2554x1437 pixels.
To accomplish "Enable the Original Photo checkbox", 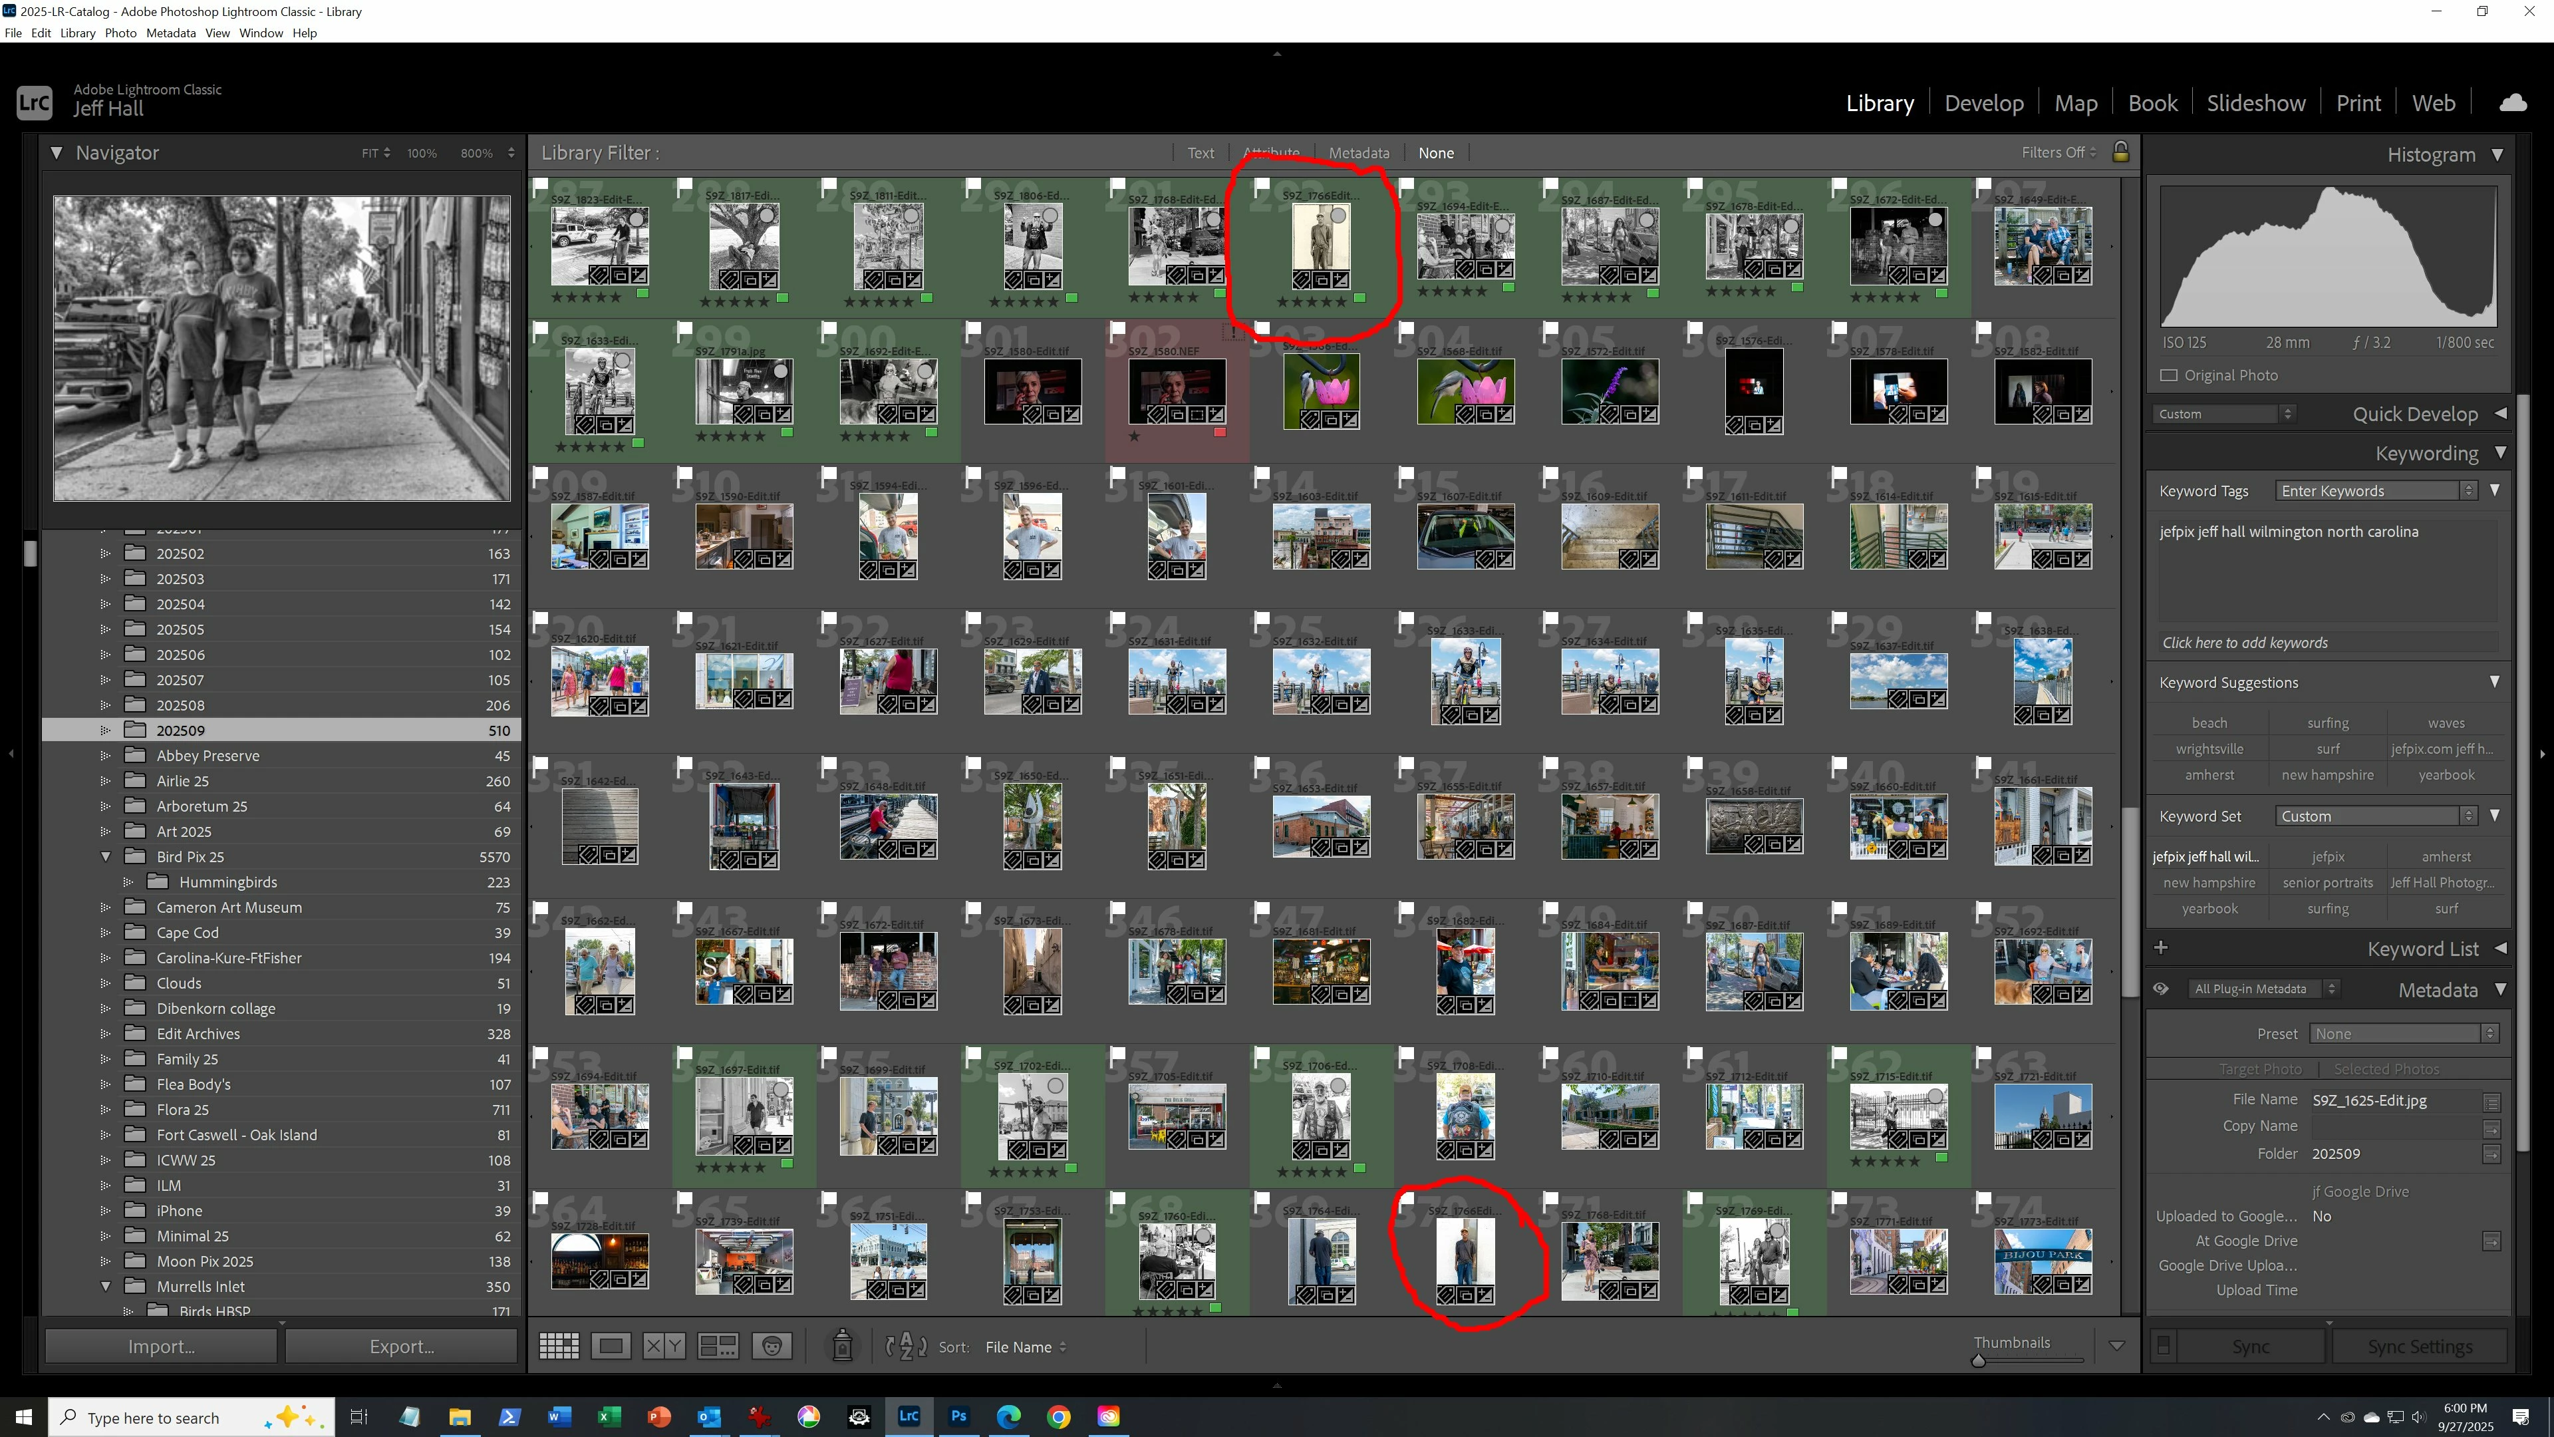I will point(2168,375).
